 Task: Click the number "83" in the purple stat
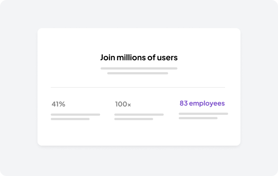coord(184,103)
